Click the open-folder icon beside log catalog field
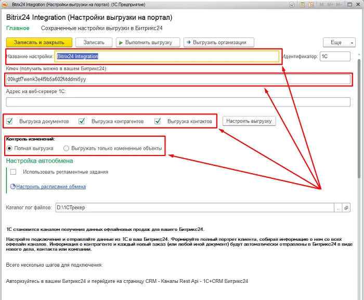Viewport: 364px width, 300px height. tap(347, 208)
